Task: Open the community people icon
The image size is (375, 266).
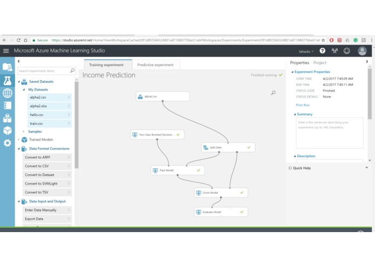Action: click(x=335, y=51)
